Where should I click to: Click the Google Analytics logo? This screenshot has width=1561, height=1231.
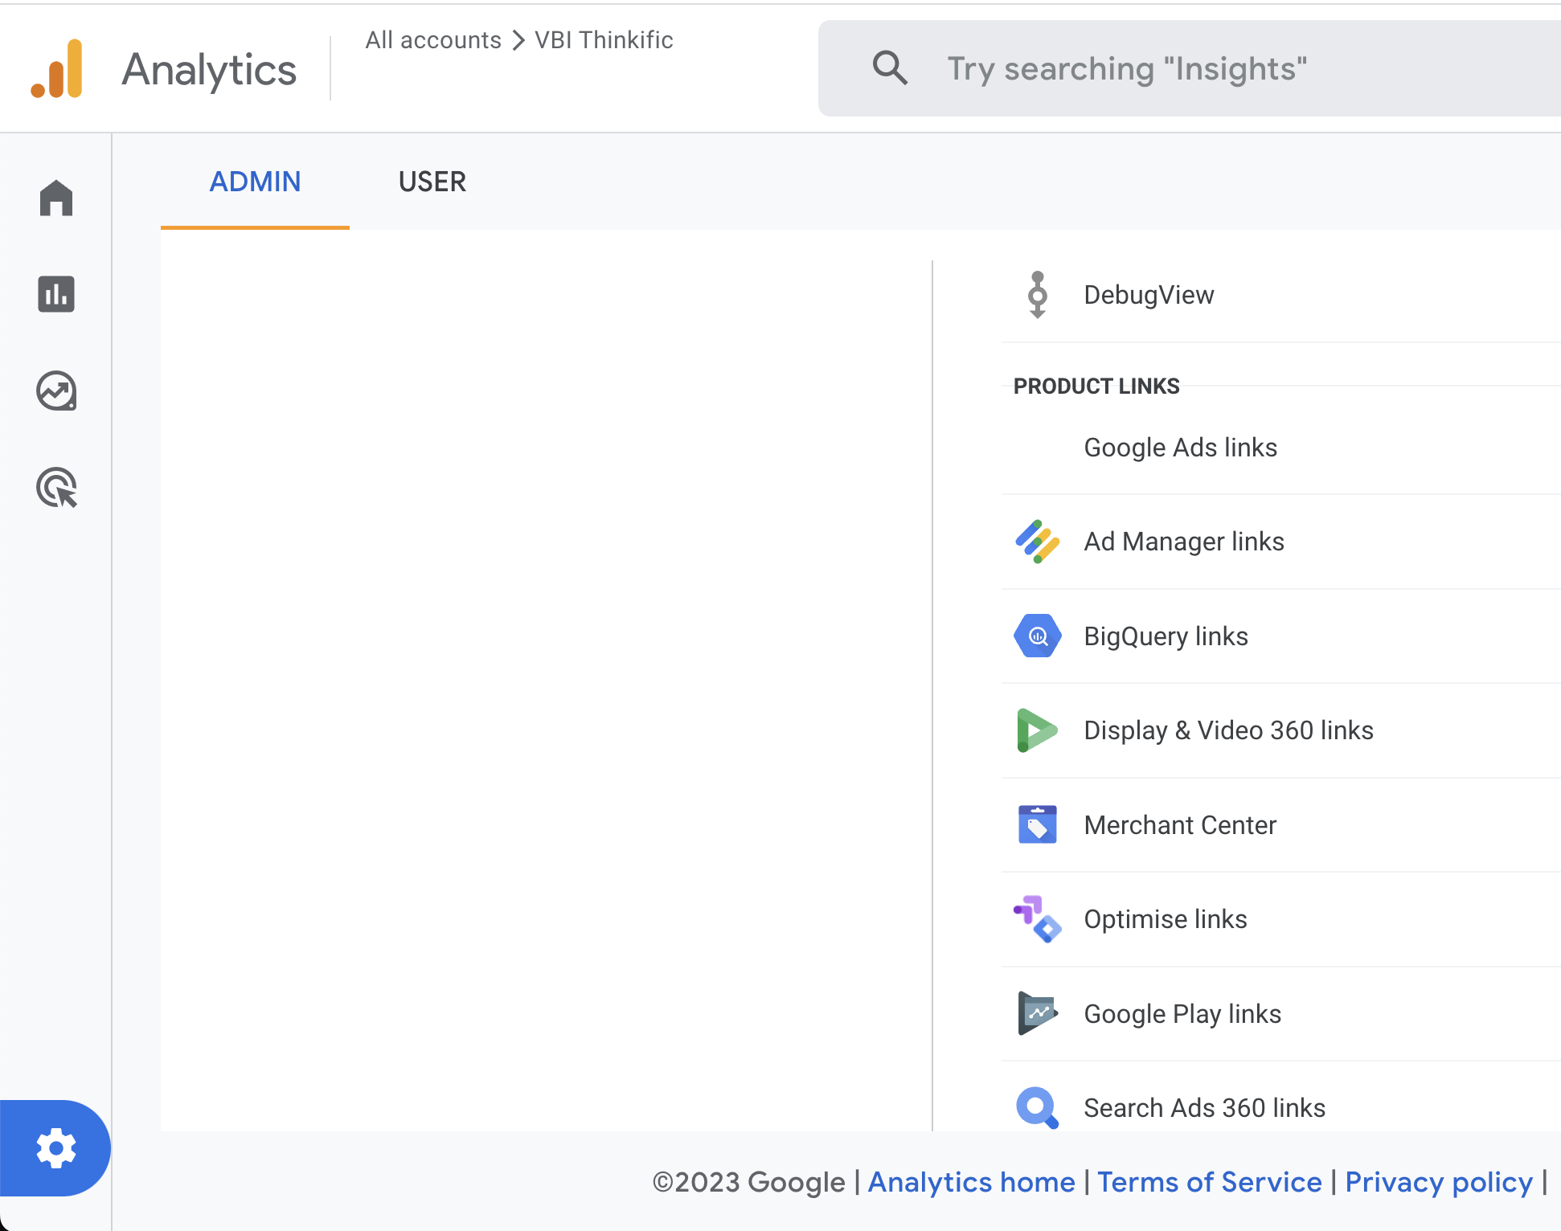coord(56,69)
